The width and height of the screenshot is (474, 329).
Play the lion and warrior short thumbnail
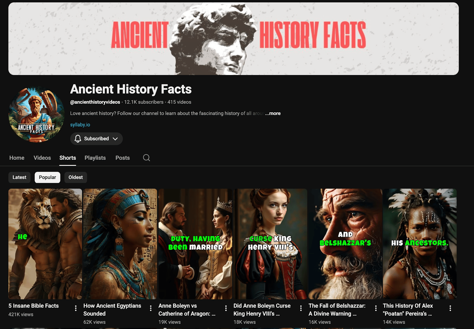[45, 244]
